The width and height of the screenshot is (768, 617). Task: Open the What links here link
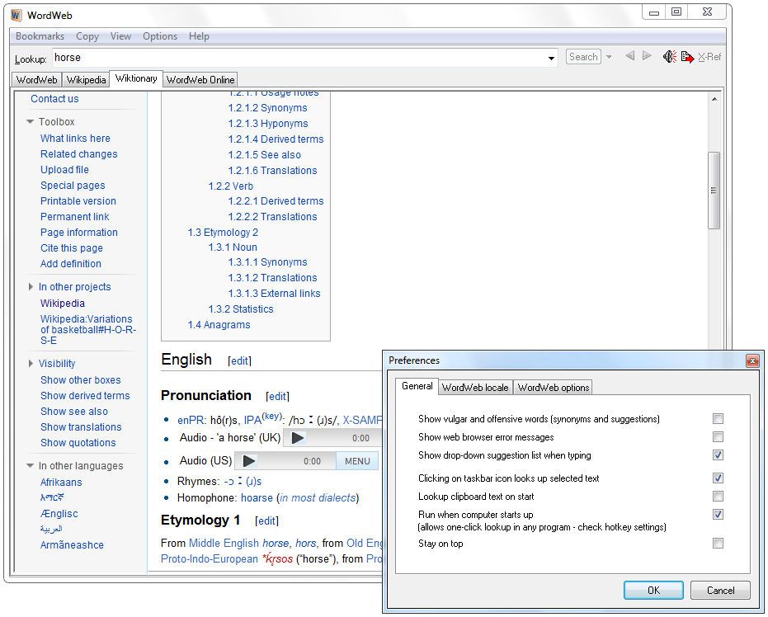75,139
